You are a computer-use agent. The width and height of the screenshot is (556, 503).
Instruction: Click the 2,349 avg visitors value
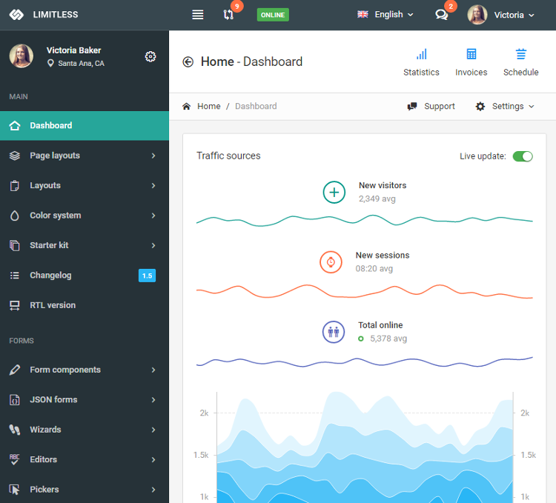click(377, 199)
